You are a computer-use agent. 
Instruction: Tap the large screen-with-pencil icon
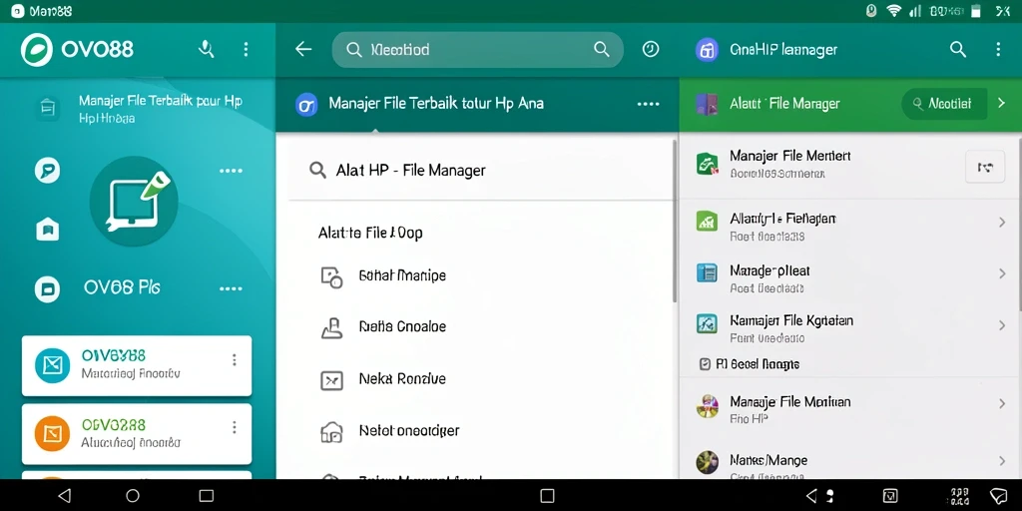[134, 201]
